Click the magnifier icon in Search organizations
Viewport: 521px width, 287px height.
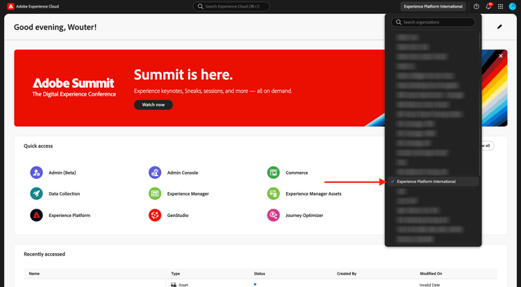pyautogui.click(x=399, y=22)
